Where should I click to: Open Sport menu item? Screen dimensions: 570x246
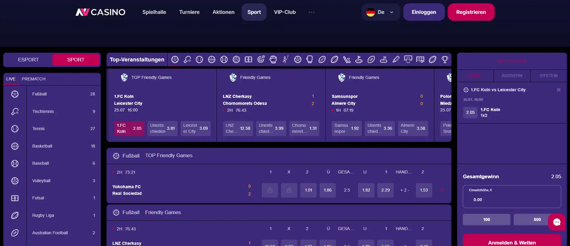click(254, 12)
